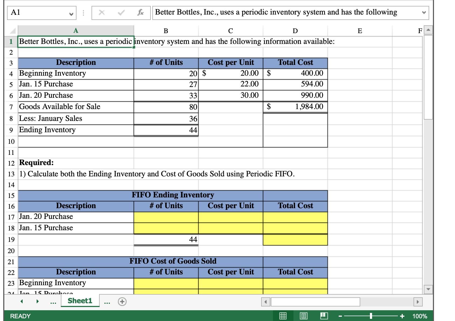Add a new sheet with plus button
Image resolution: width=455 pixels, height=321 pixels.
pyautogui.click(x=122, y=302)
